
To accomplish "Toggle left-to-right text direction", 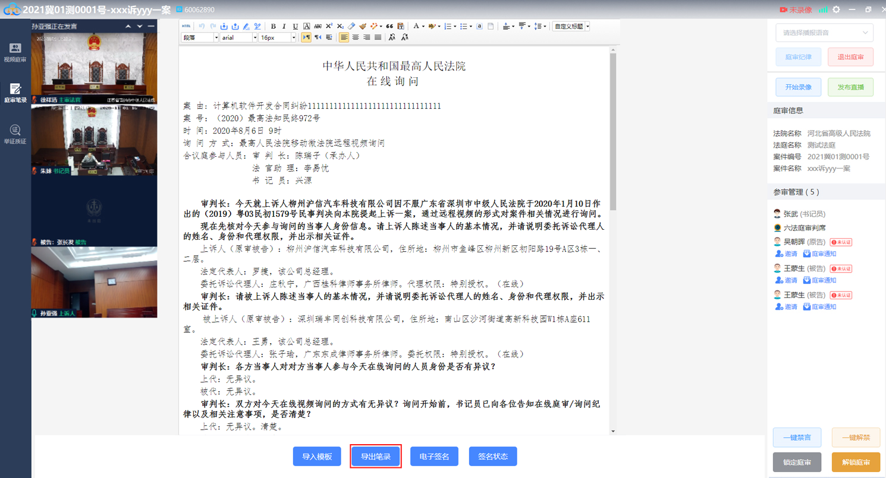I will coord(306,37).
